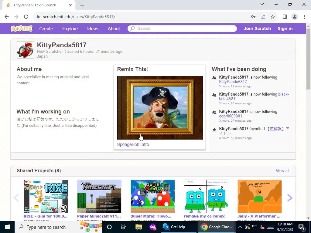View all shared projects

pos(282,171)
